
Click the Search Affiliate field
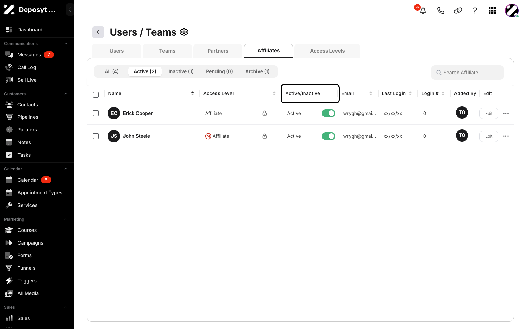click(467, 73)
